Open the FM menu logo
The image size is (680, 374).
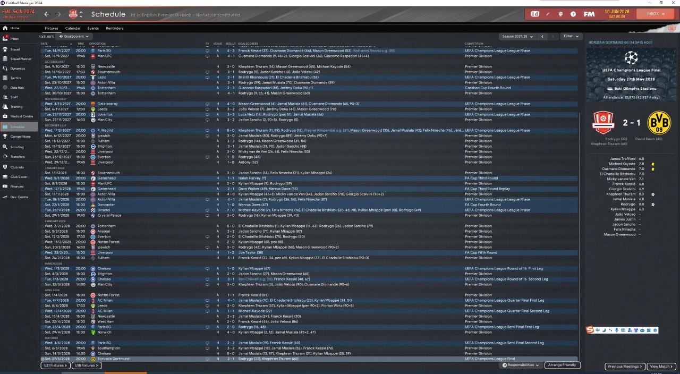589,14
